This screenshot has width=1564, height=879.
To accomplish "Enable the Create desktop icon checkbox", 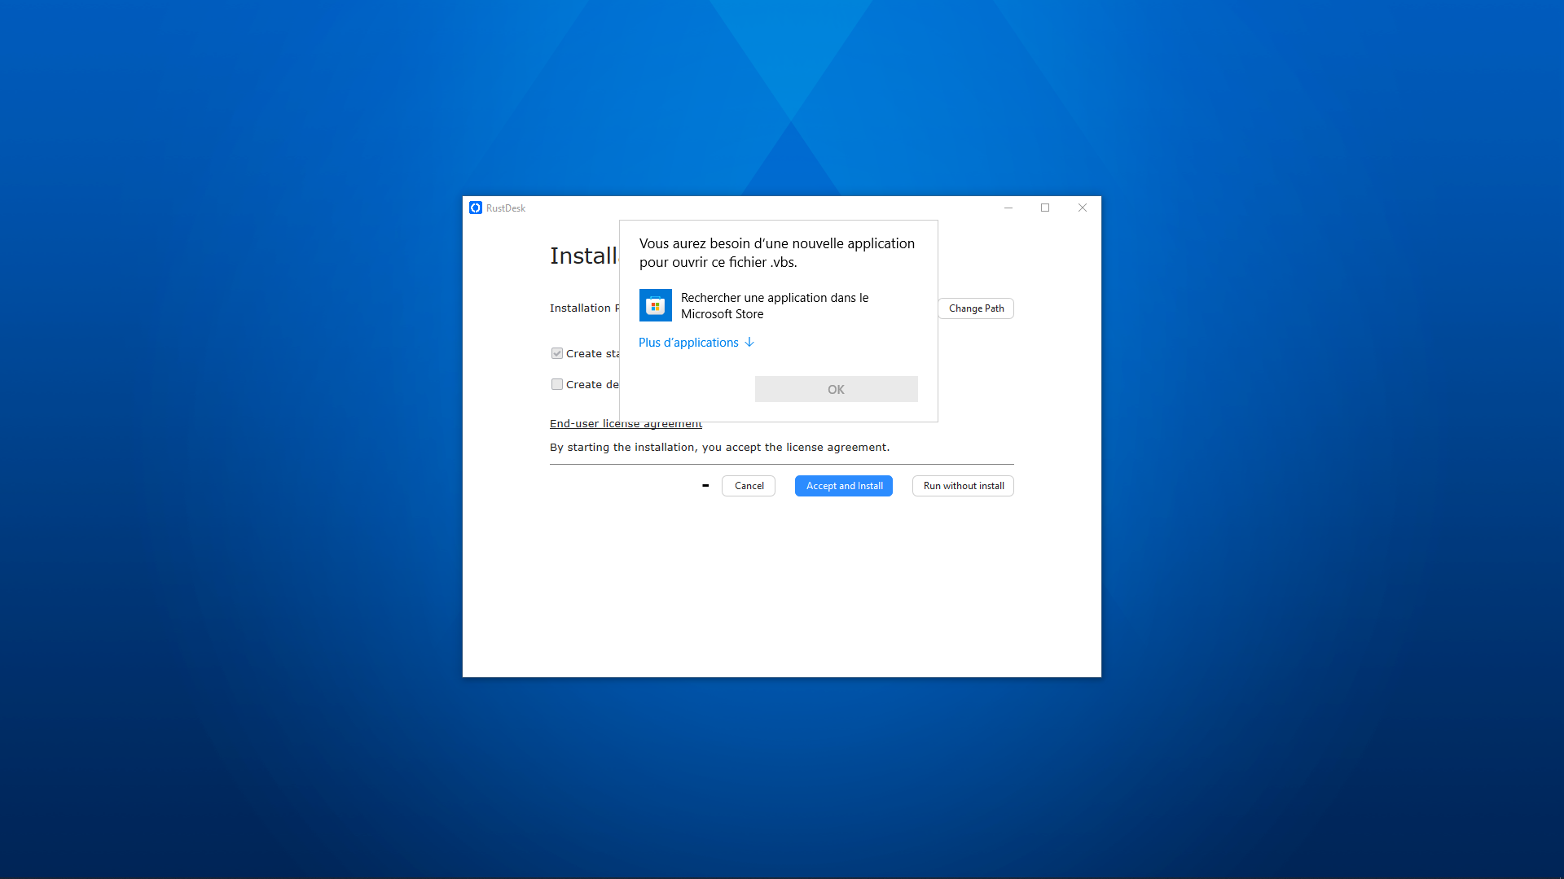I will 557,383.
